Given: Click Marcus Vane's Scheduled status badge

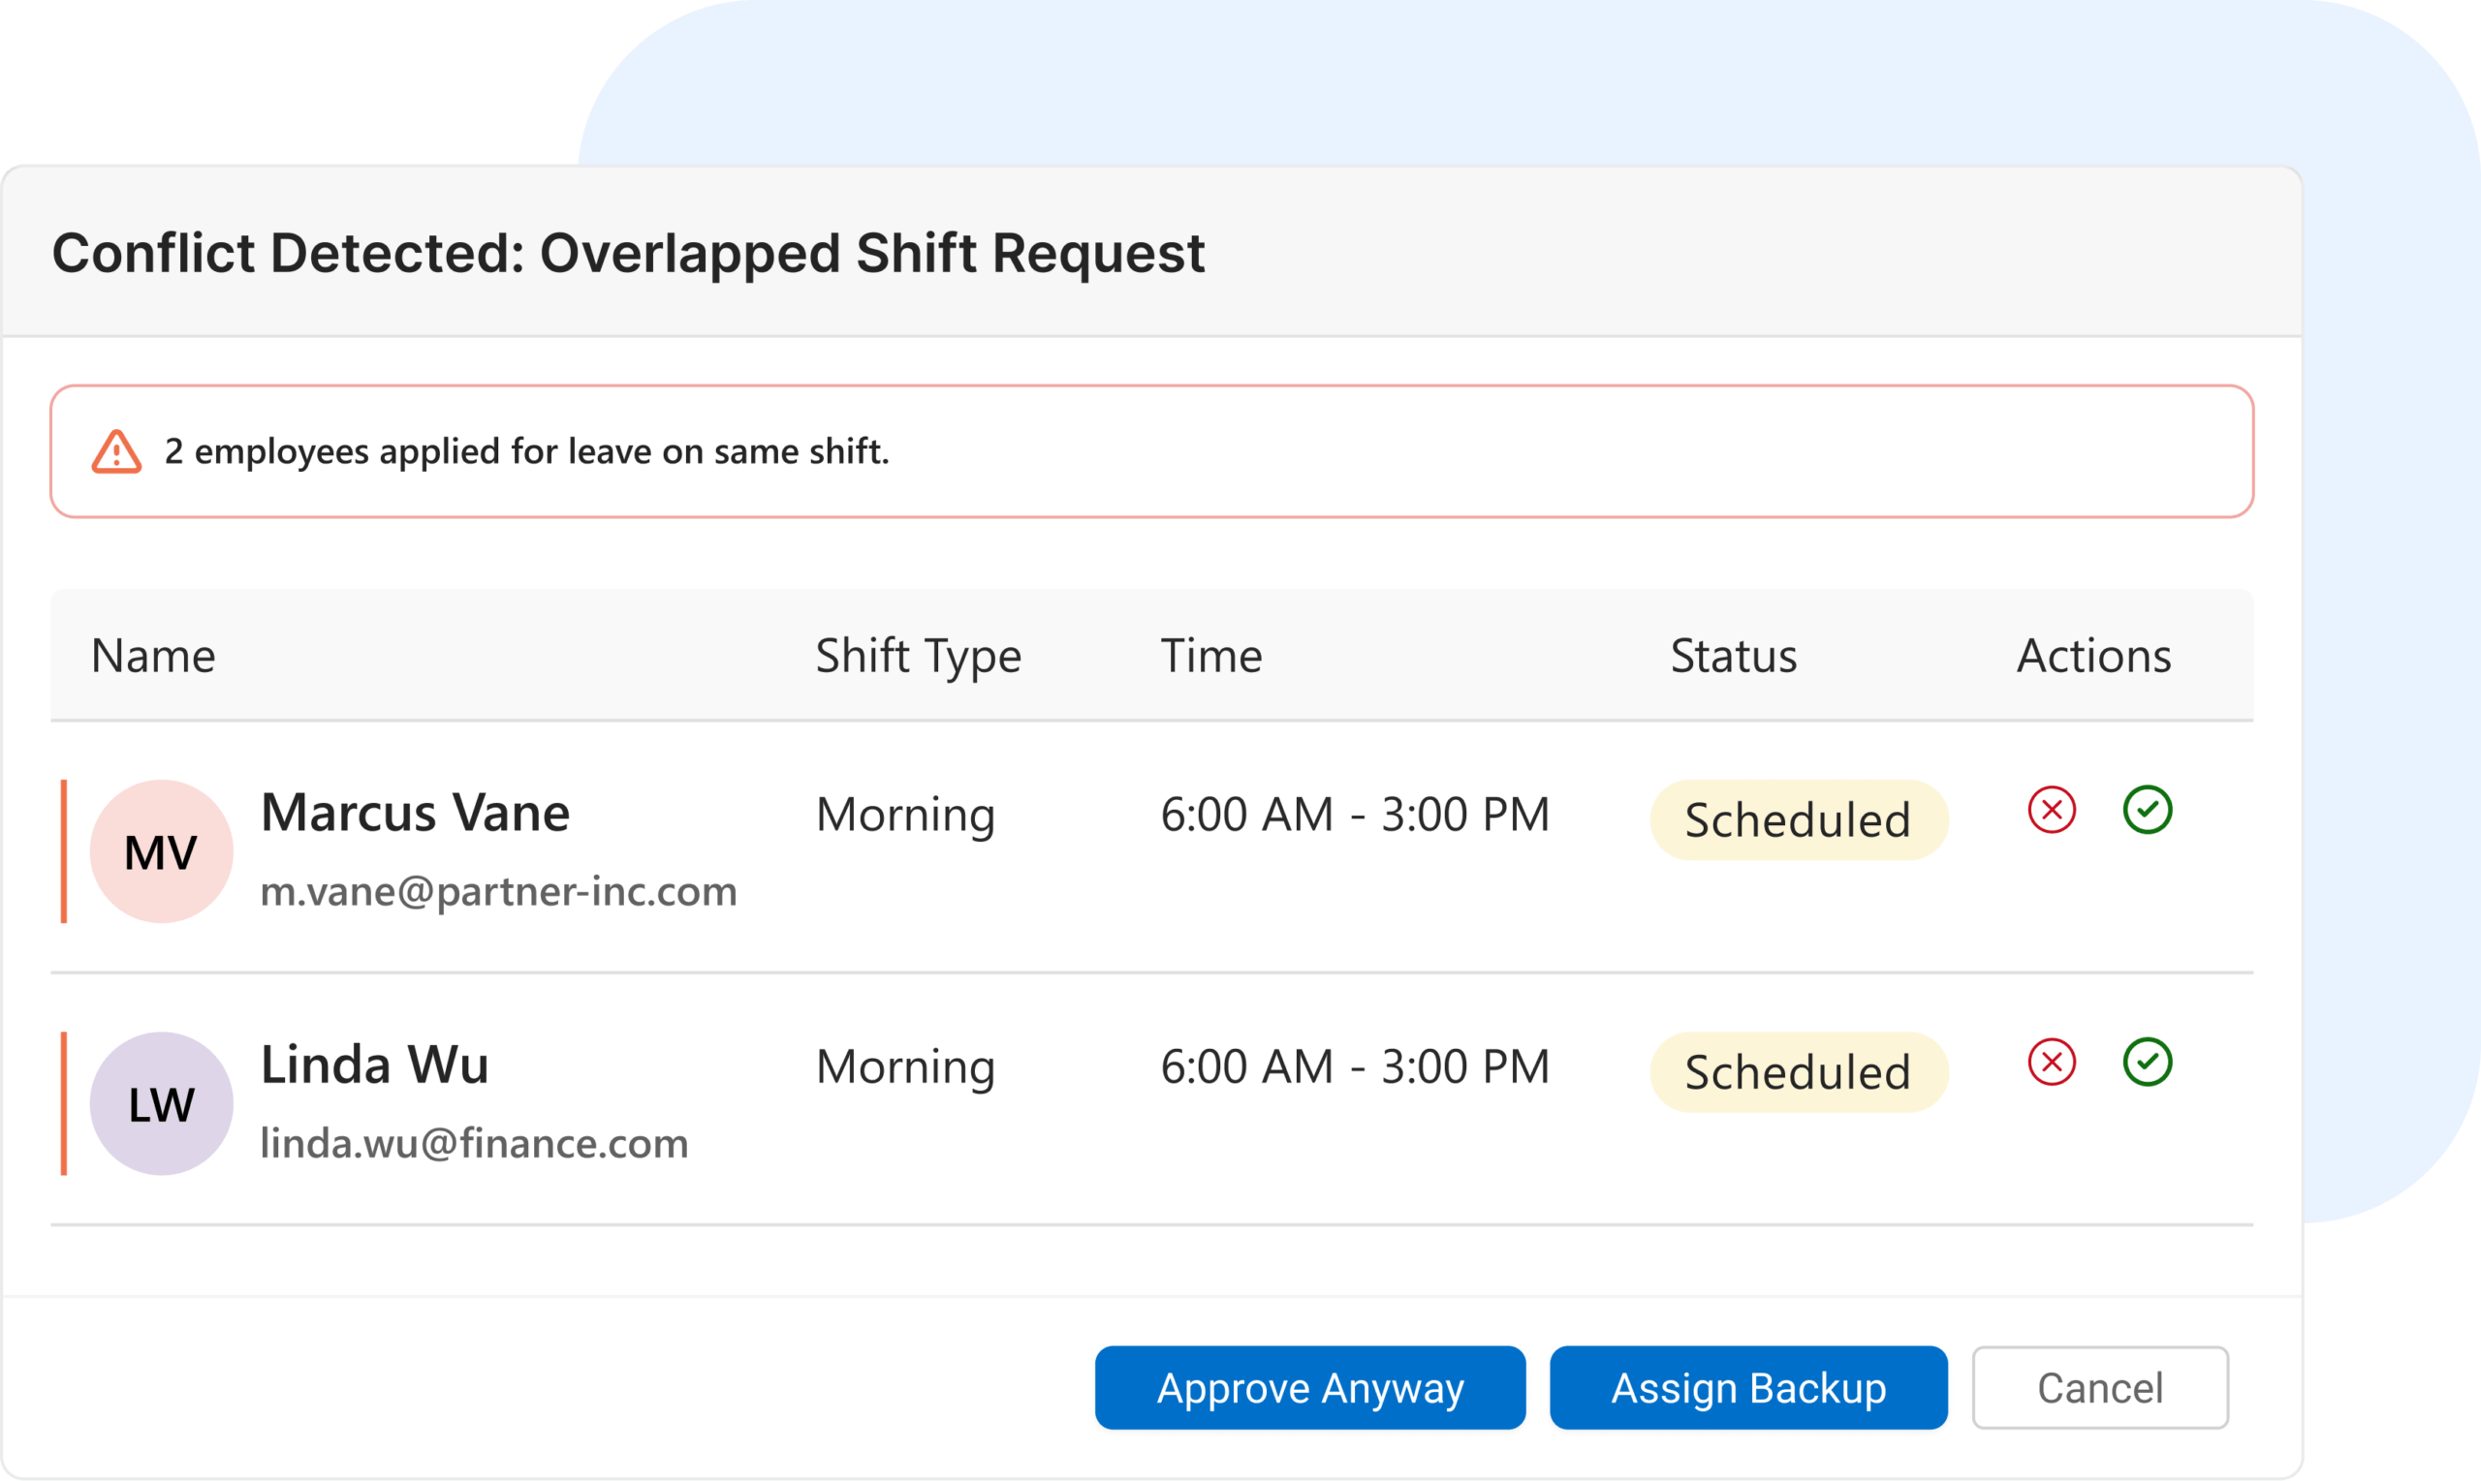Looking at the screenshot, I should point(1798,820).
